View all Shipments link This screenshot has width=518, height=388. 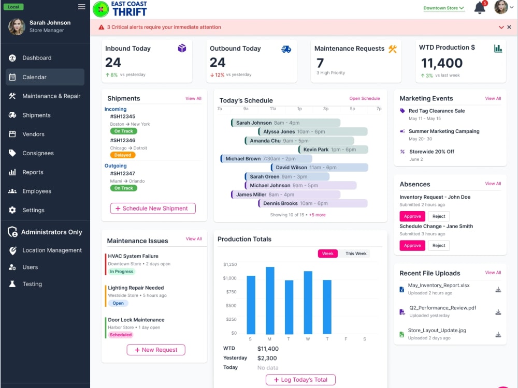(x=193, y=98)
